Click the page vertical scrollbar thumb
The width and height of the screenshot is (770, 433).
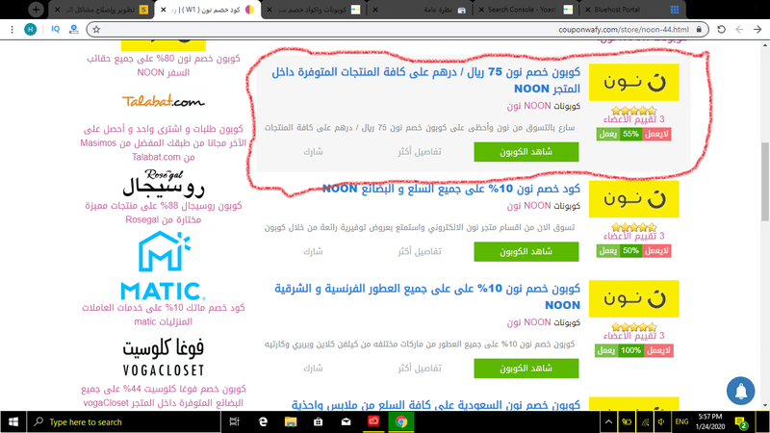[765, 182]
